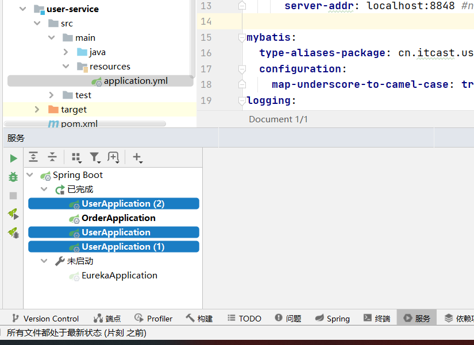The height and width of the screenshot is (345, 474).
Task: Collapse the Spring Boot services node
Action: 30,175
